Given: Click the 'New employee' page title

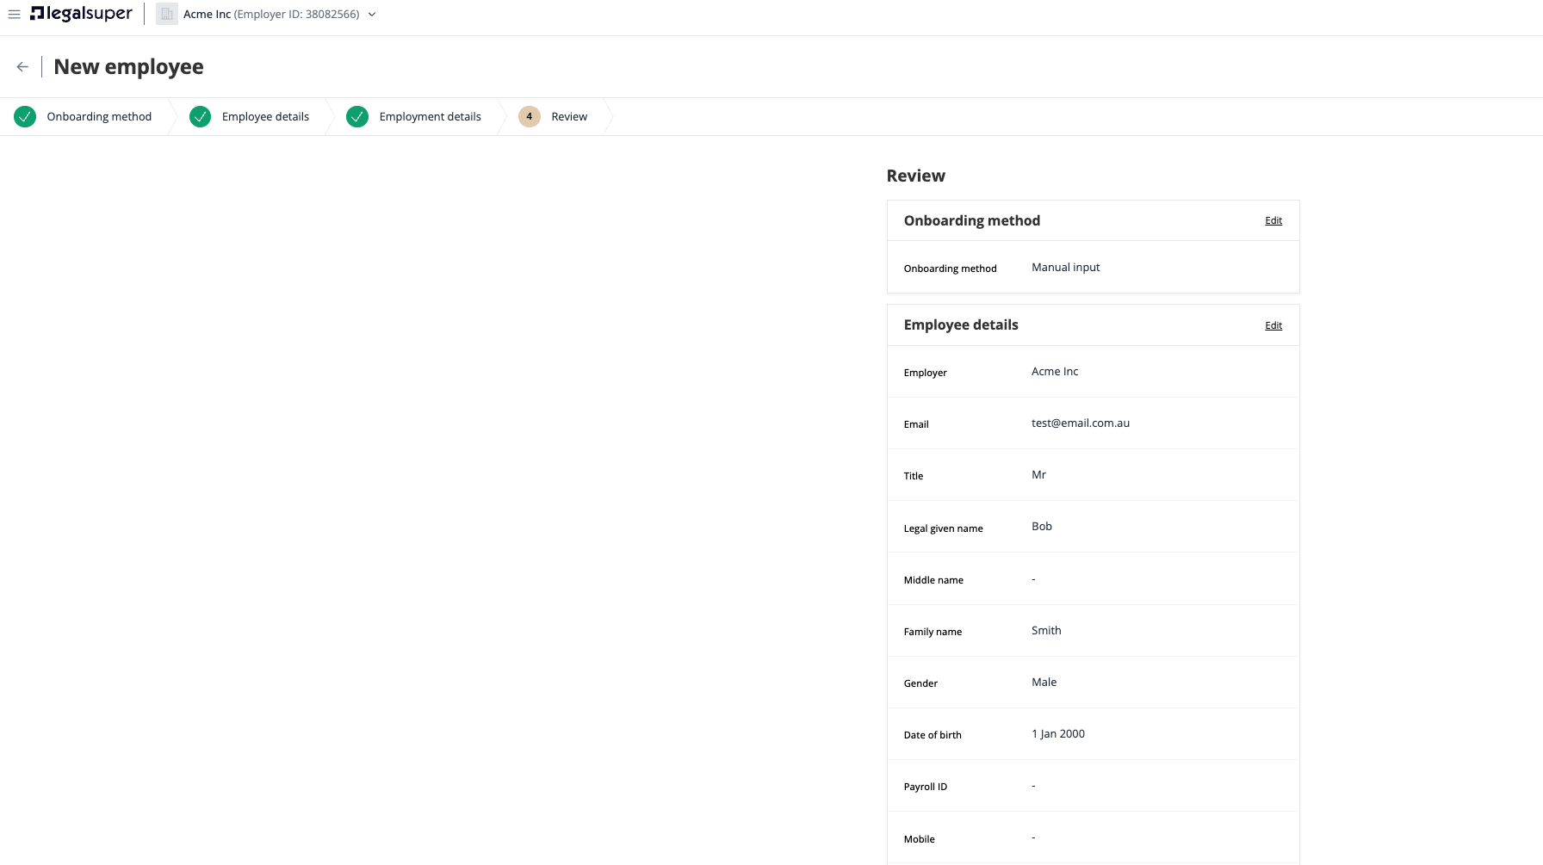Looking at the screenshot, I should click(128, 67).
